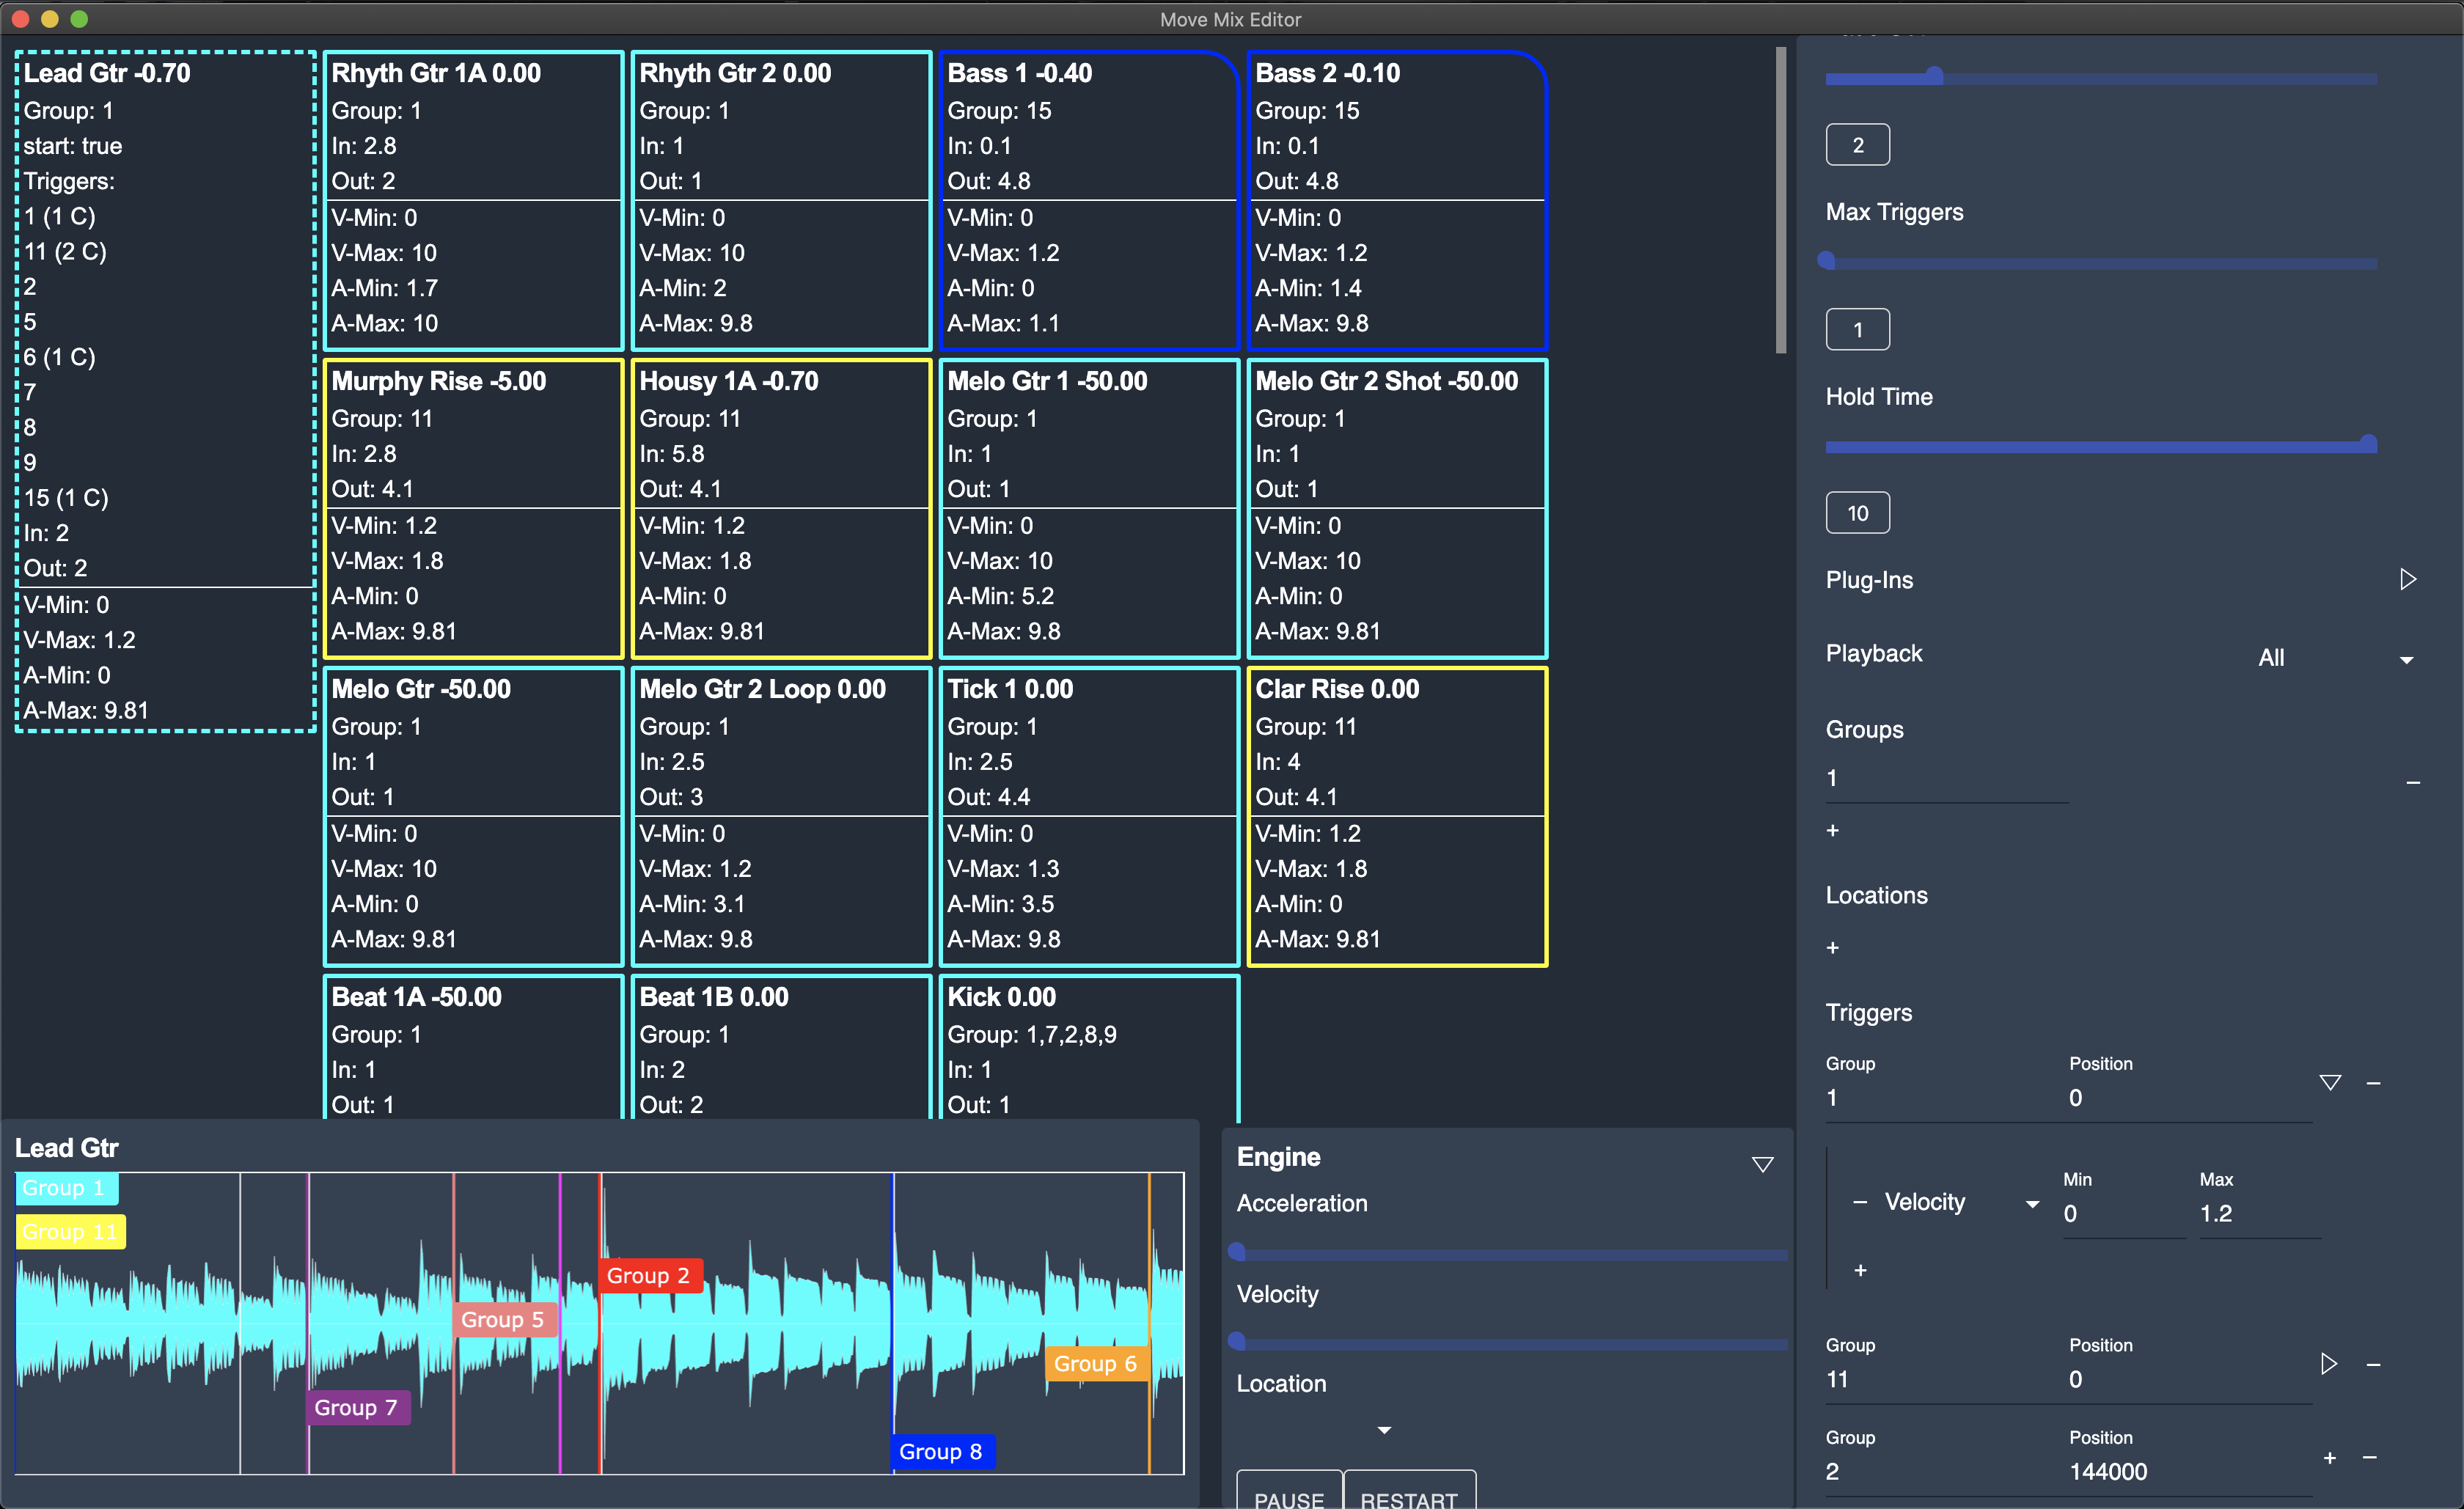
Task: Remove group 1 with minus icon
Action: pyautogui.click(x=2412, y=782)
